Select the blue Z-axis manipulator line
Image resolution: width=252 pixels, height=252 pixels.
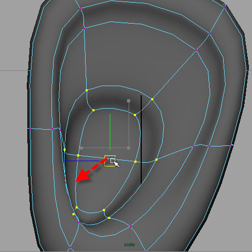(81, 161)
